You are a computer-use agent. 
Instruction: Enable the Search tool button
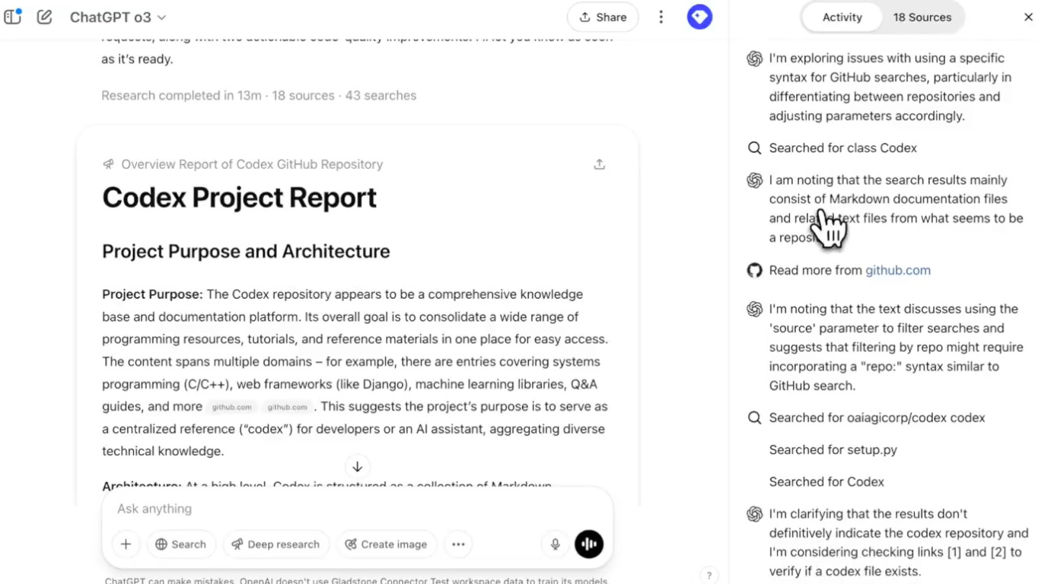181,544
